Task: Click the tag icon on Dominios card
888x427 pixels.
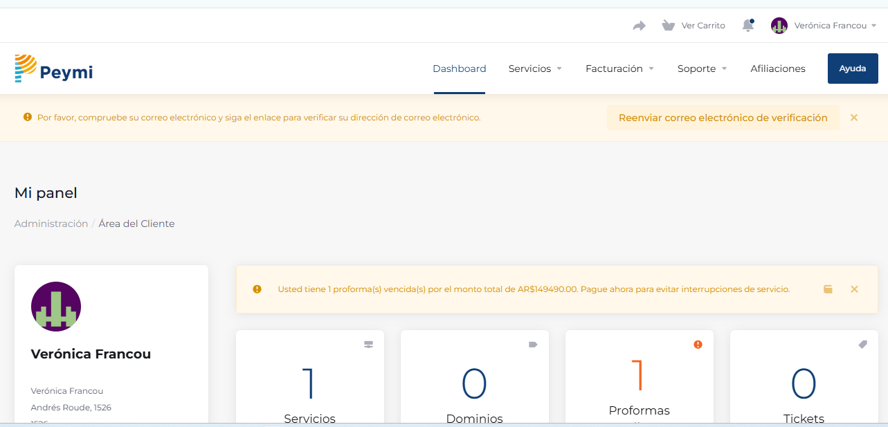Action: [533, 345]
